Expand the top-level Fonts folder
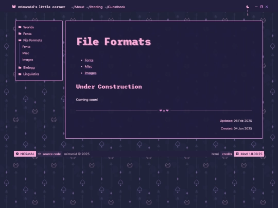Viewport: 278px width, 208px height. (27, 34)
